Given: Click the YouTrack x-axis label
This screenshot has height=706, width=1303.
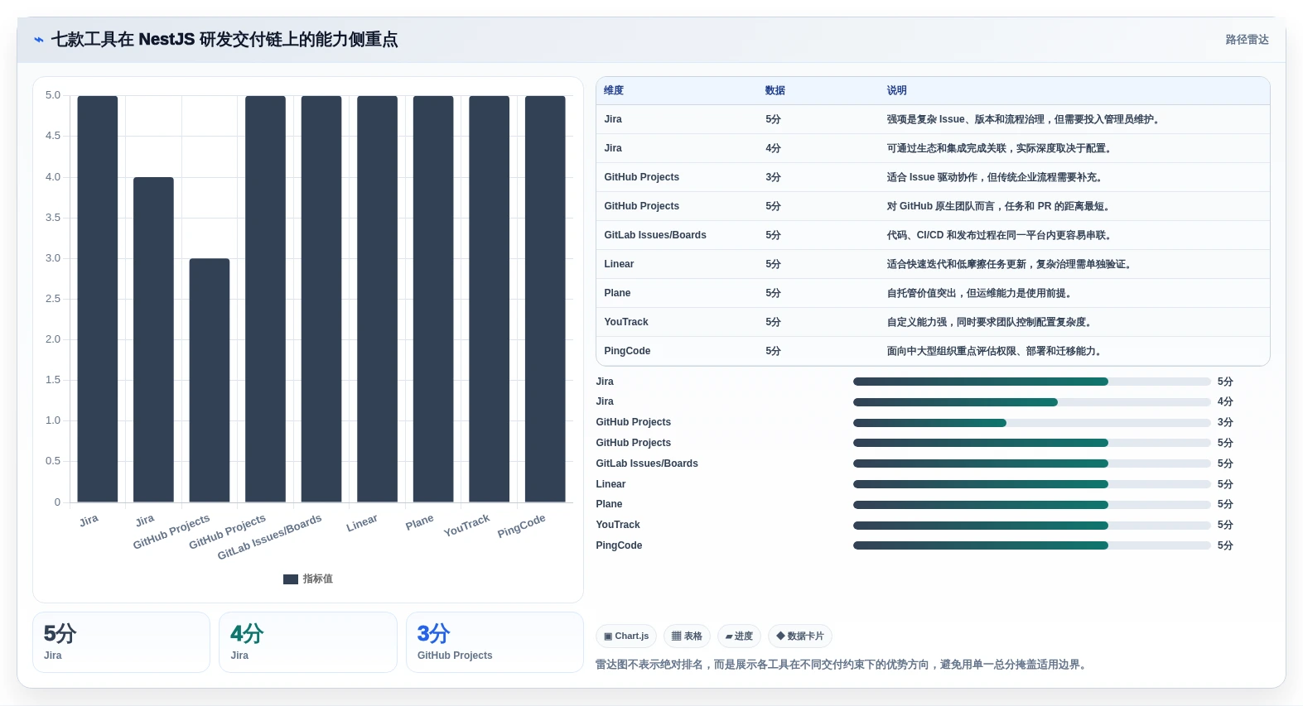Looking at the screenshot, I should [x=466, y=526].
